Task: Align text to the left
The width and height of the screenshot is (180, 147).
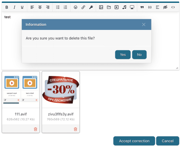Action: [32, 7]
